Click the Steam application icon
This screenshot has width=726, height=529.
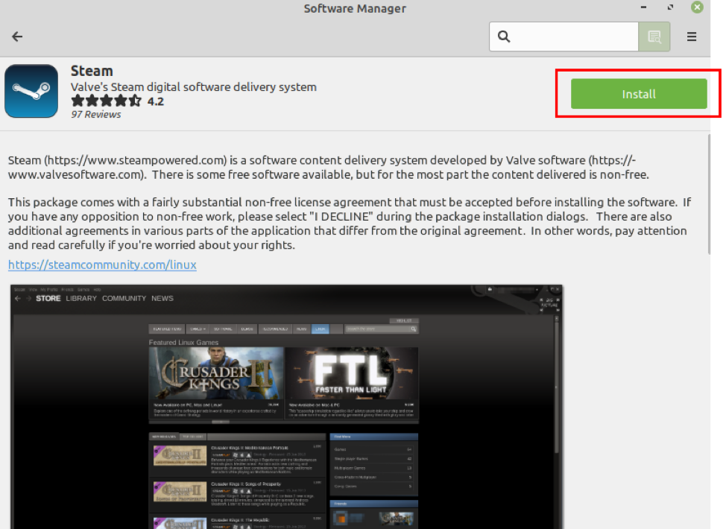pos(31,91)
